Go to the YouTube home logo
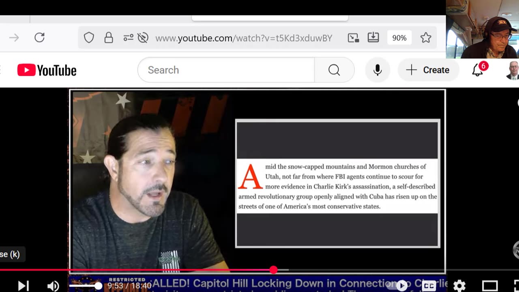Image resolution: width=519 pixels, height=292 pixels. (47, 70)
